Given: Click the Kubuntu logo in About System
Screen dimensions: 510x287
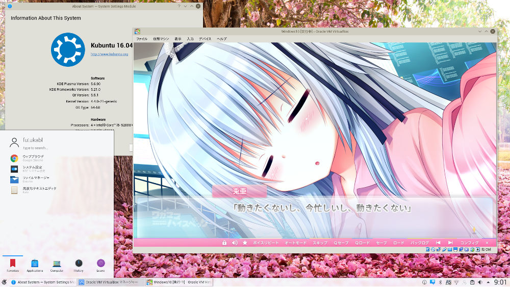Looking at the screenshot, I should click(x=68, y=49).
